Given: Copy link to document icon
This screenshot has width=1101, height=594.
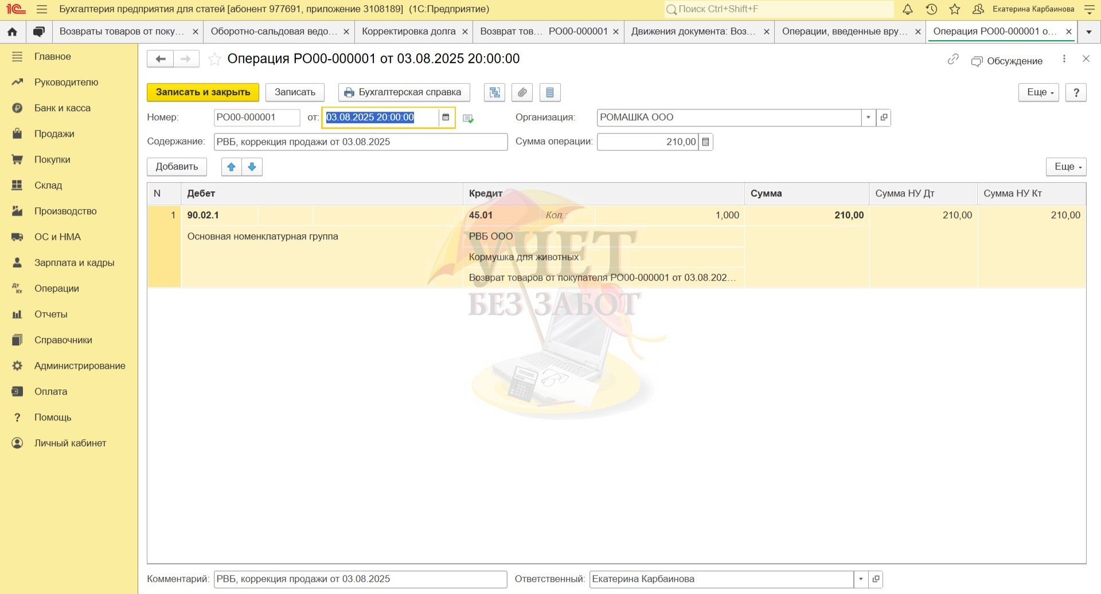Looking at the screenshot, I should (952, 60).
